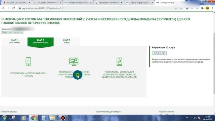Open the media player taskbar icon
215x121 pixels.
pyautogui.click(x=23, y=118)
